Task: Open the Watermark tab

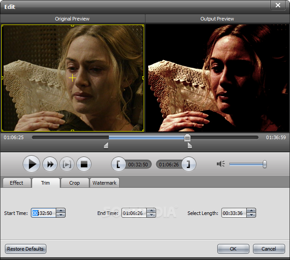Action: [x=104, y=183]
